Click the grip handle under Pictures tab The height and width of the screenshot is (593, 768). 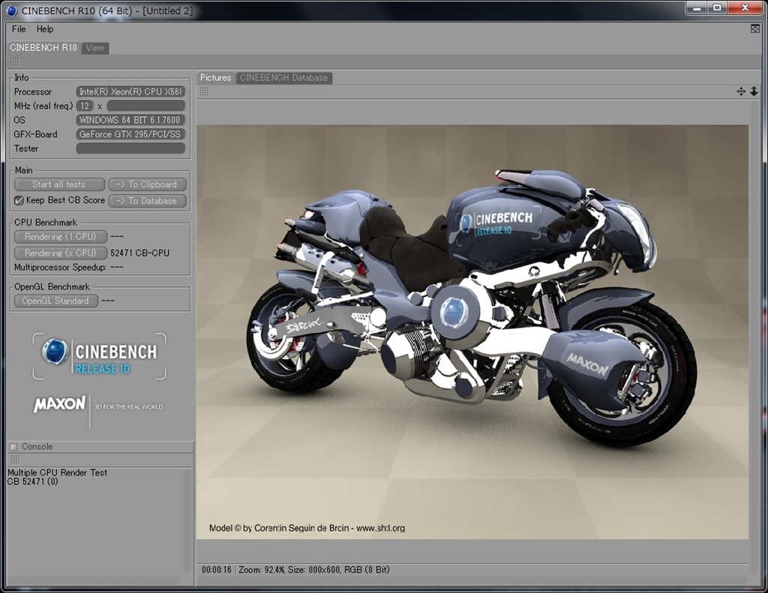[x=204, y=91]
